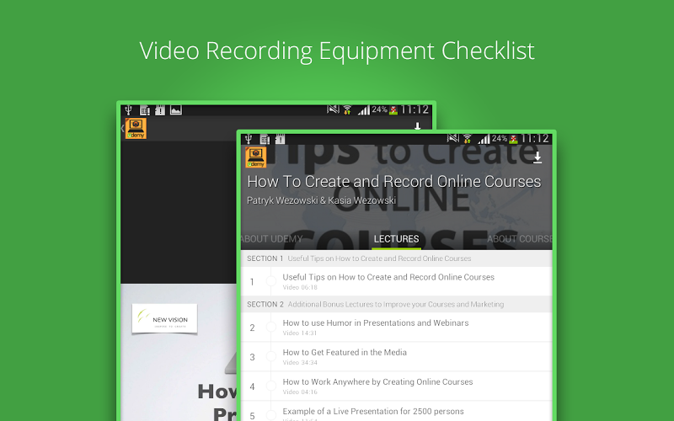Tap the Udemy logo in front screen header
Screen dimensions: 674x421
point(256,157)
